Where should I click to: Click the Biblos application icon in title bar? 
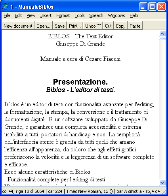pyautogui.click(x=6, y=6)
